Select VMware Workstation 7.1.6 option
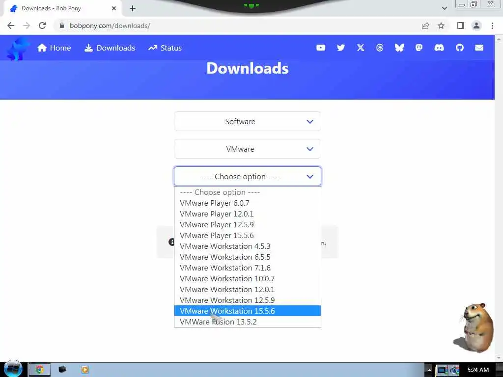Viewport: 503px width, 377px height. pyautogui.click(x=248, y=268)
